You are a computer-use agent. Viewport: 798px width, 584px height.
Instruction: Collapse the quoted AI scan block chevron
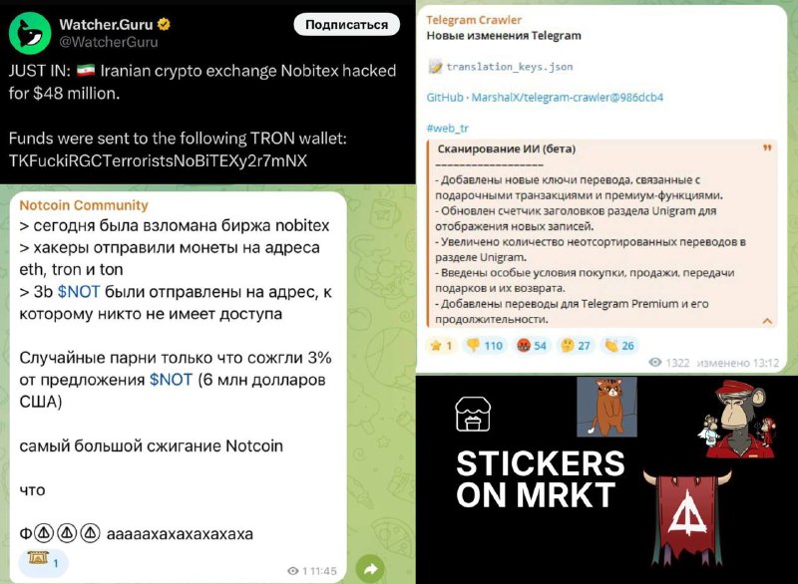point(767,321)
